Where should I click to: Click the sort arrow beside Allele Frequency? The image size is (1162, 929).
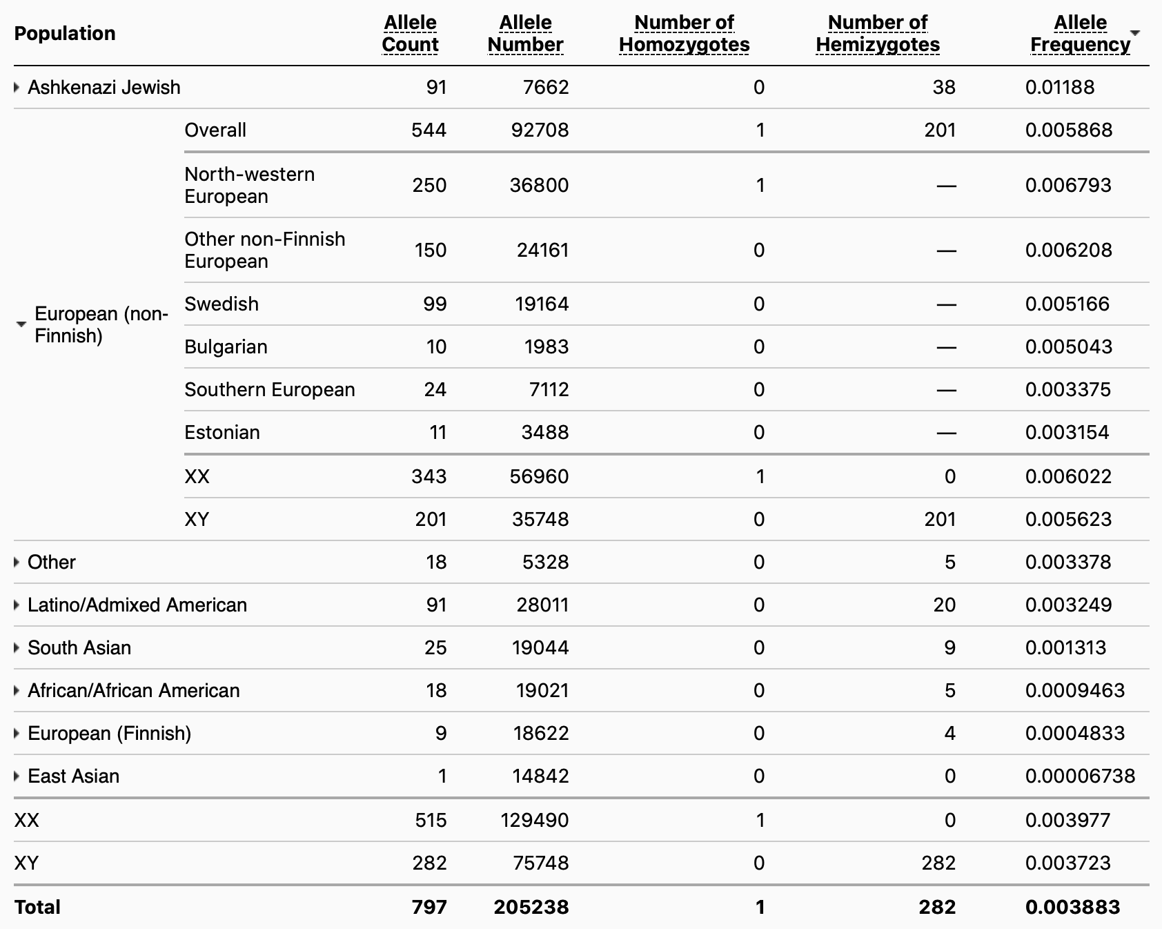click(1135, 33)
